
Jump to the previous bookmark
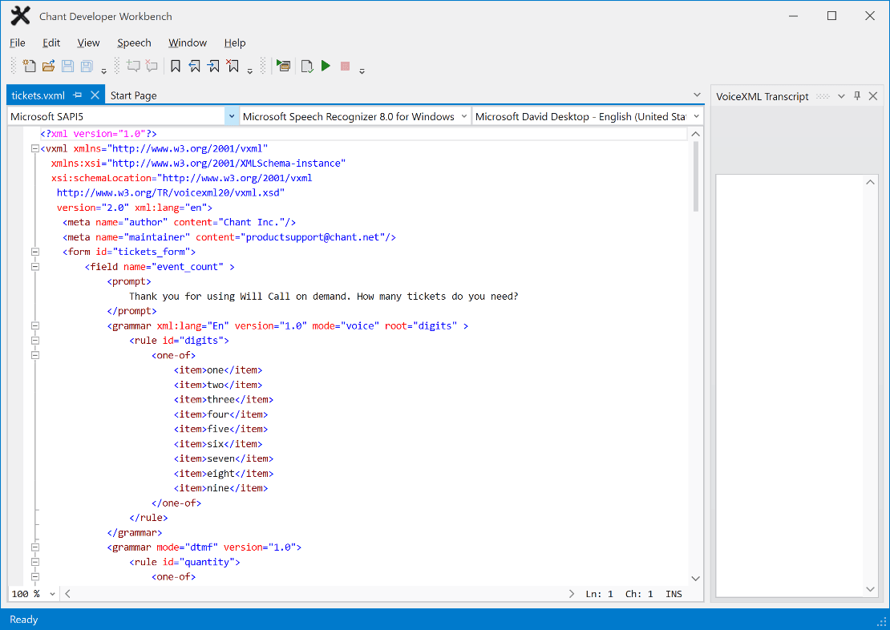(x=194, y=66)
